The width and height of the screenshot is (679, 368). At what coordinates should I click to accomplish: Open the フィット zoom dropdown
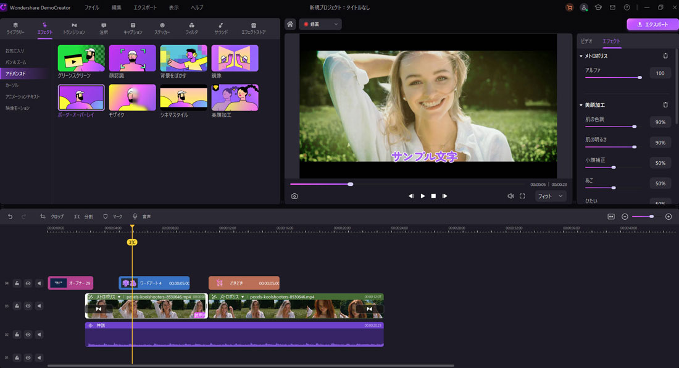(551, 196)
